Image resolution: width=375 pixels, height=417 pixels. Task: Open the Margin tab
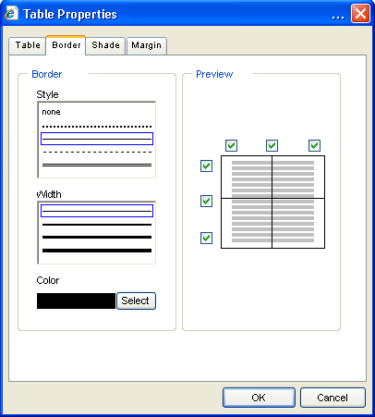click(147, 45)
